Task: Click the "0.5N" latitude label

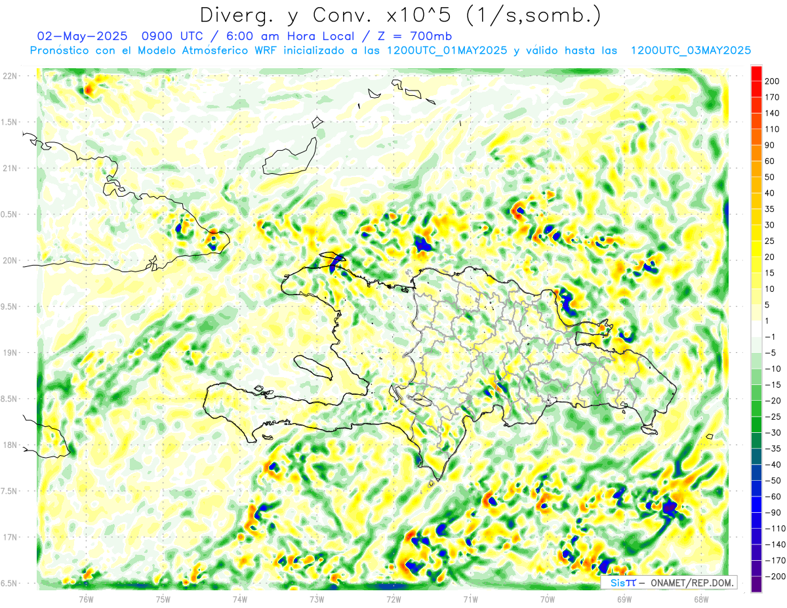Action: 9,214
